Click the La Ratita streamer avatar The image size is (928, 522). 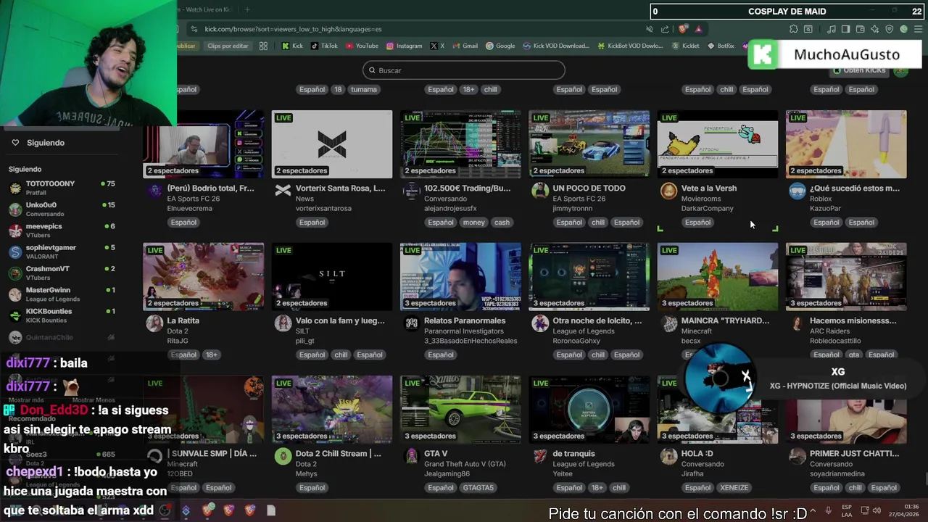click(154, 323)
